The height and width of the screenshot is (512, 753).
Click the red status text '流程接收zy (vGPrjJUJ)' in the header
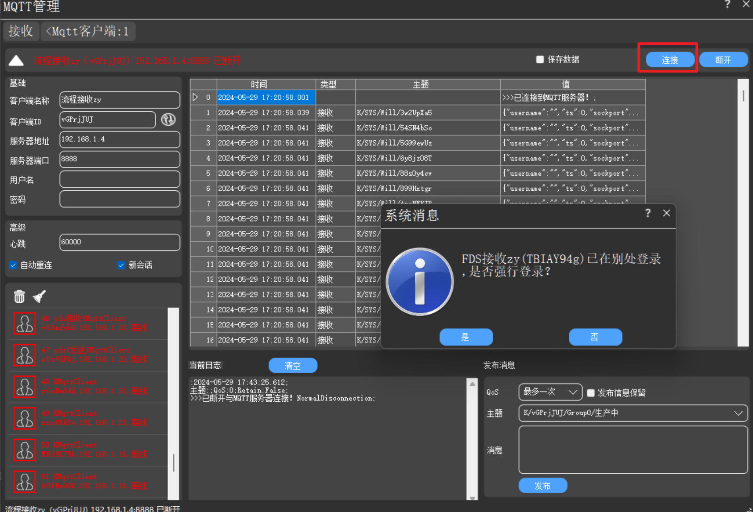point(82,61)
